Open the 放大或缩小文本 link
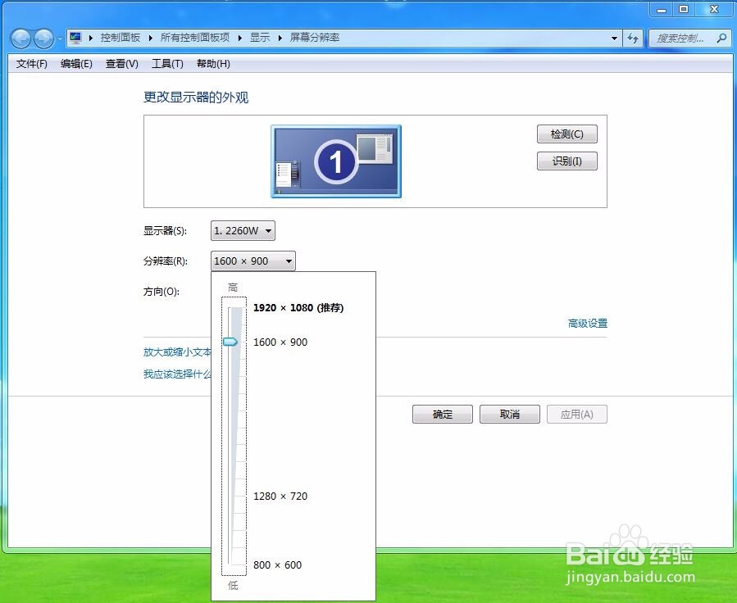 177,351
